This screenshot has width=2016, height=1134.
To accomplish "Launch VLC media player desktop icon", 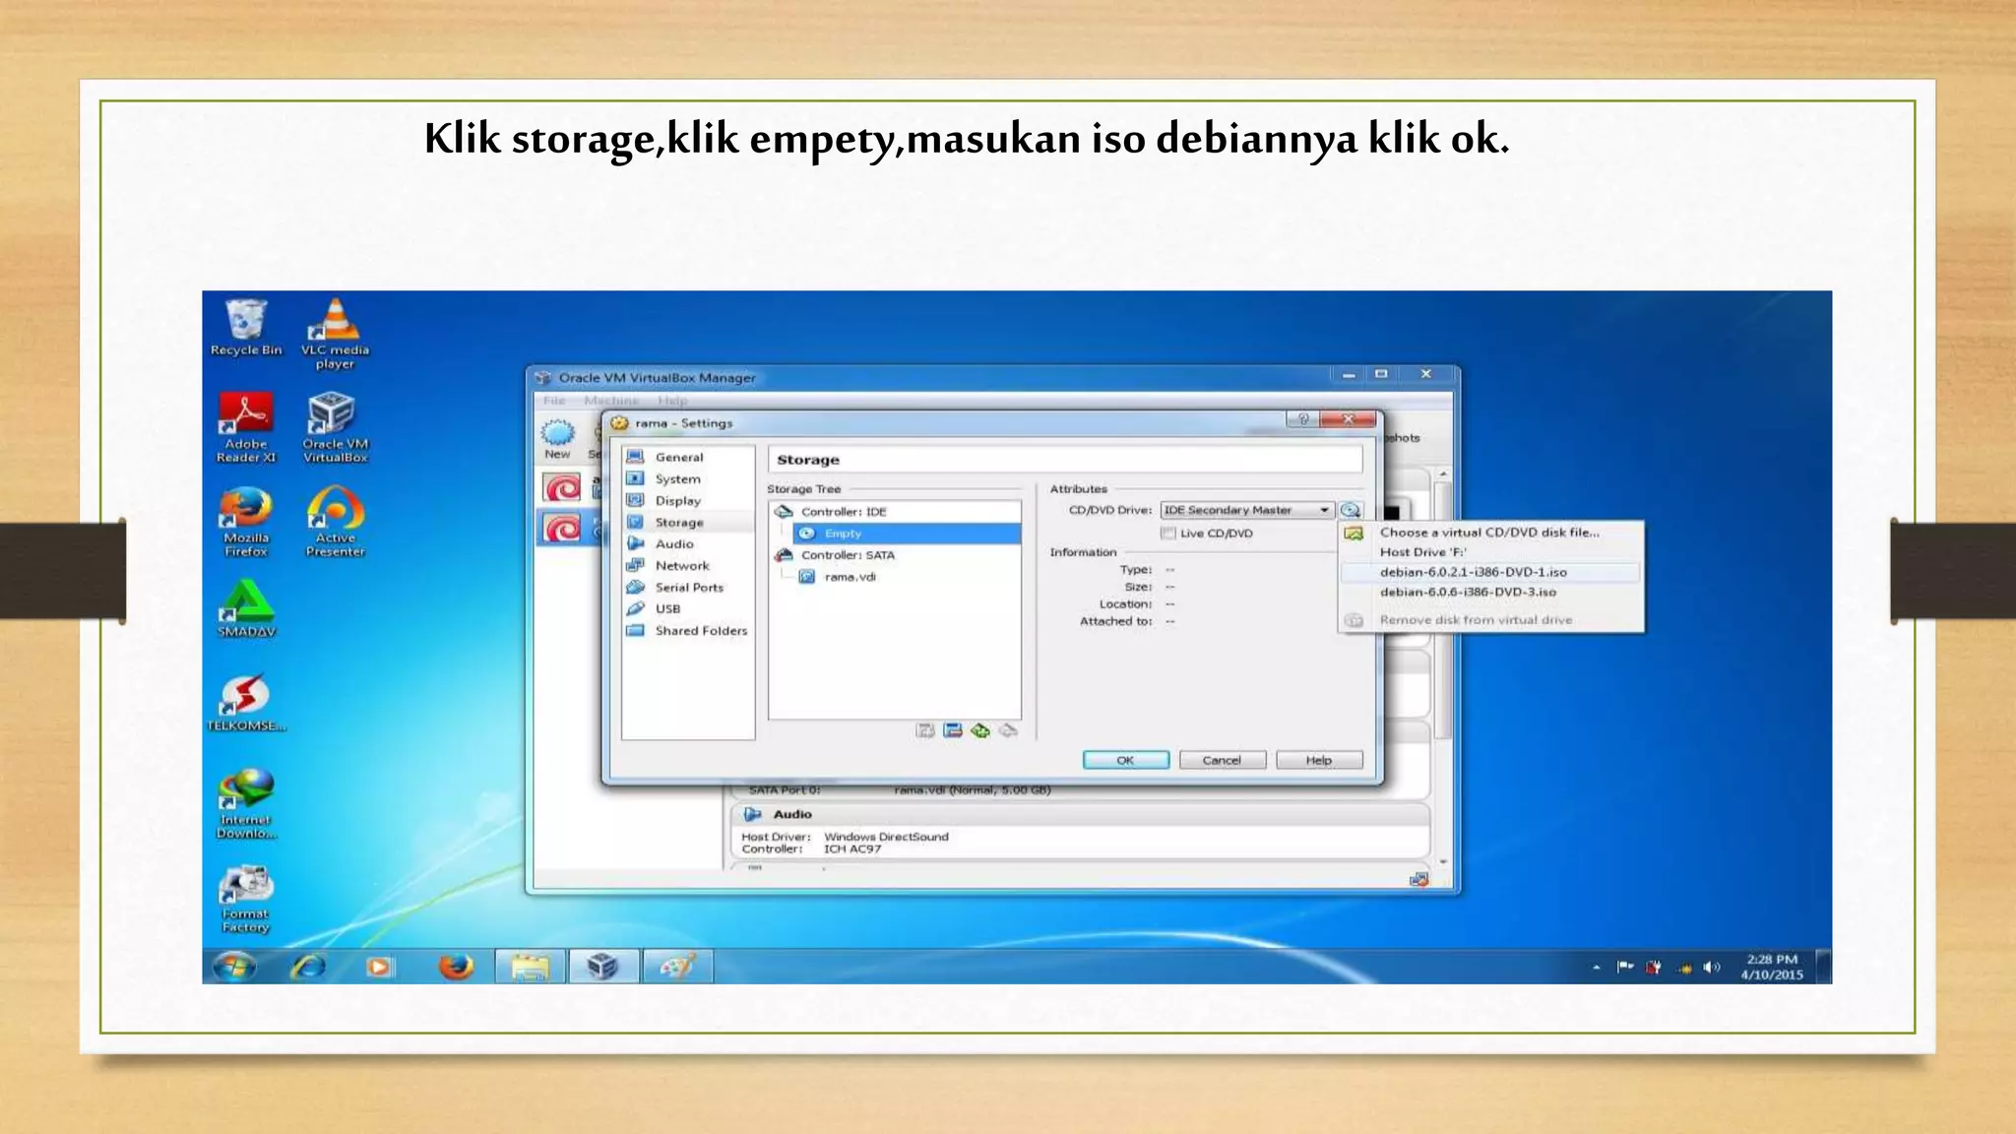I will pyautogui.click(x=335, y=334).
